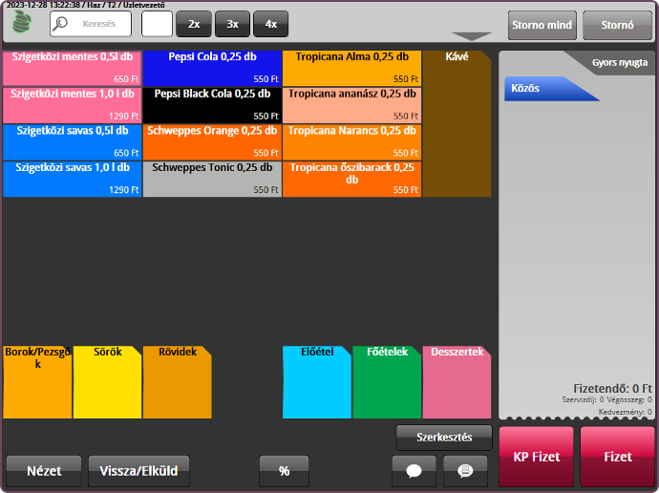This screenshot has width=659, height=493.
Task: Open the Desszertek category
Action: click(457, 382)
